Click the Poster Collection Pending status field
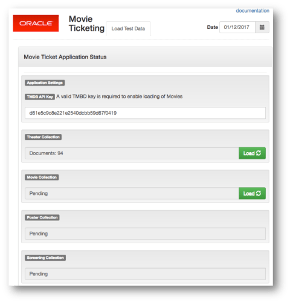The width and height of the screenshot is (290, 303). click(x=145, y=234)
